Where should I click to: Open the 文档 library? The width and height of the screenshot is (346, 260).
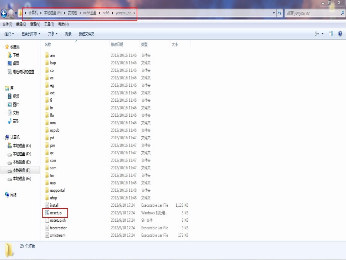point(16,113)
